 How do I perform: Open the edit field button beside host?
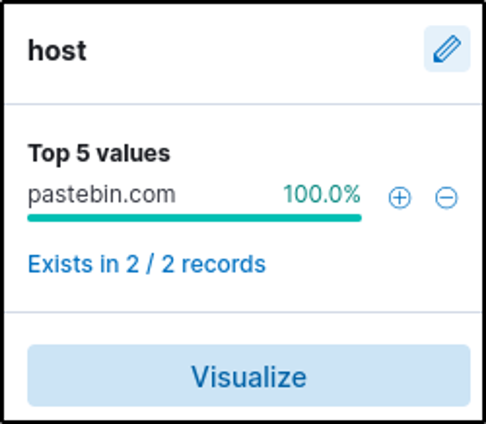point(447,49)
